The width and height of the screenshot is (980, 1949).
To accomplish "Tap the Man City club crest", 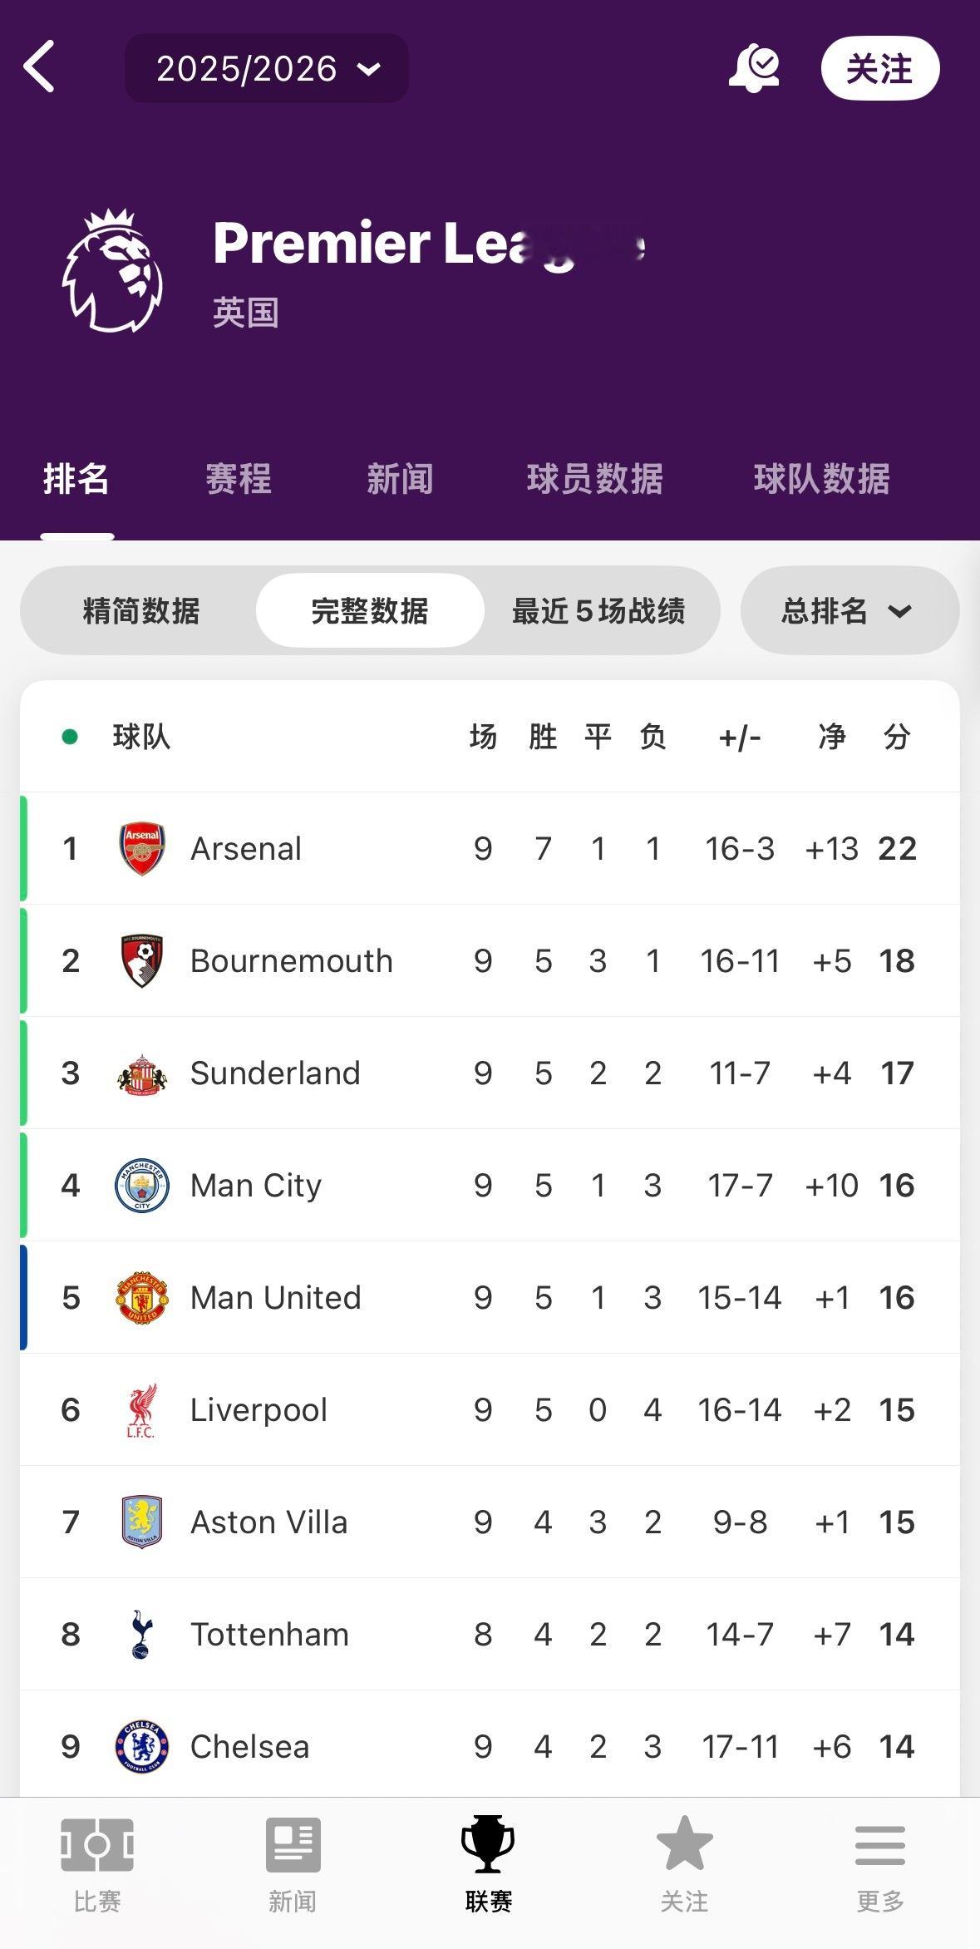I will click(142, 1185).
